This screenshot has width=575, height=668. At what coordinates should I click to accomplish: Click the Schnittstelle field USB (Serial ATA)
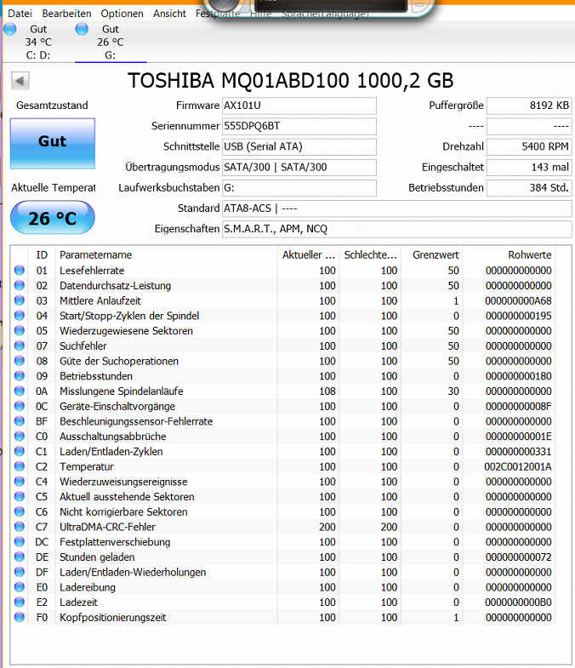click(x=299, y=146)
